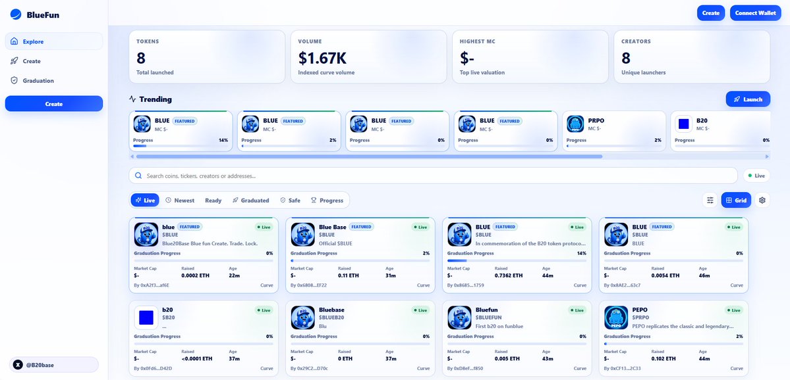
Task: Open Create rocket item in sidebar
Action: click(x=54, y=61)
